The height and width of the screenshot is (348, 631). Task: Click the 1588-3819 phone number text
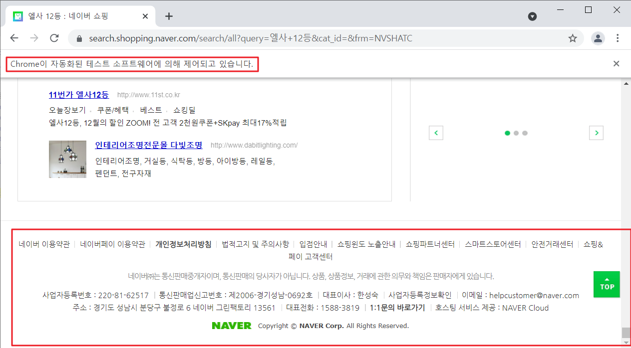340,308
